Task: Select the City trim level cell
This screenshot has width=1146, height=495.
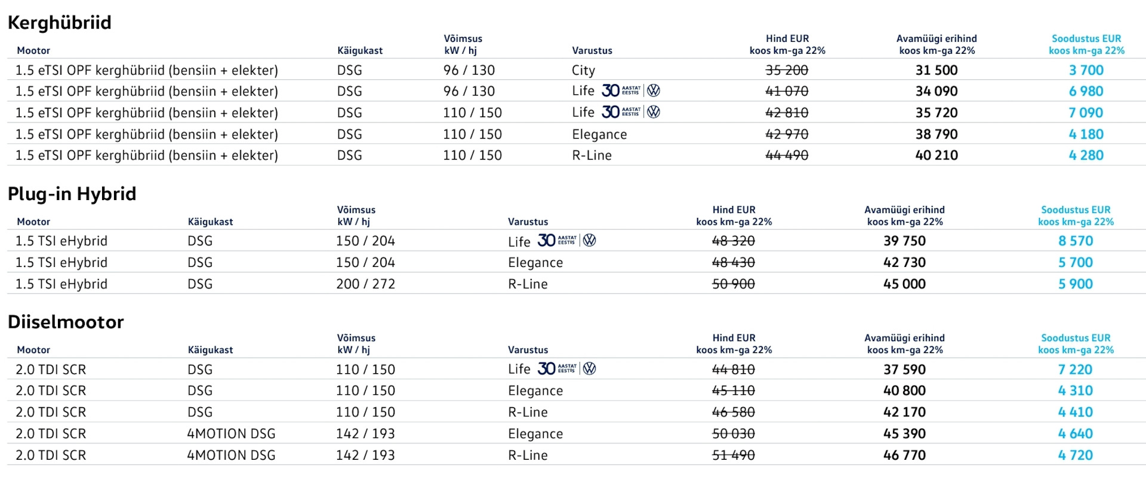Action: coord(583,70)
